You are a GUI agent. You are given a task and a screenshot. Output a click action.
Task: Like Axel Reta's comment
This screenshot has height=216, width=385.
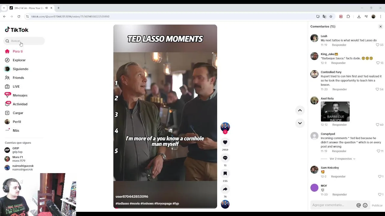click(377, 125)
